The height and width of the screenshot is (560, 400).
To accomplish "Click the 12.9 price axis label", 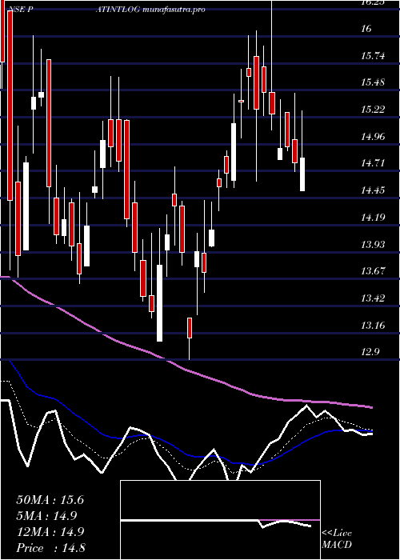I will point(370,352).
